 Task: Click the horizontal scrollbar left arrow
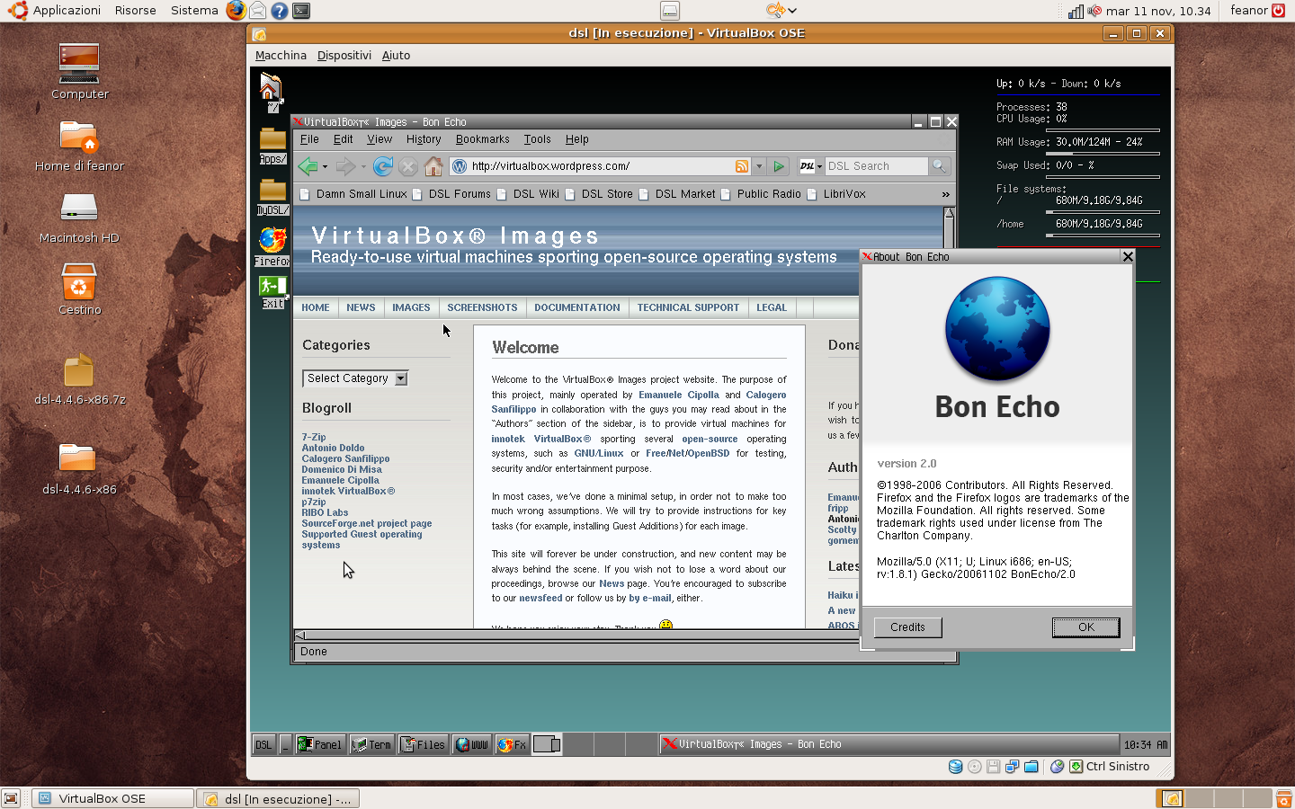(300, 635)
